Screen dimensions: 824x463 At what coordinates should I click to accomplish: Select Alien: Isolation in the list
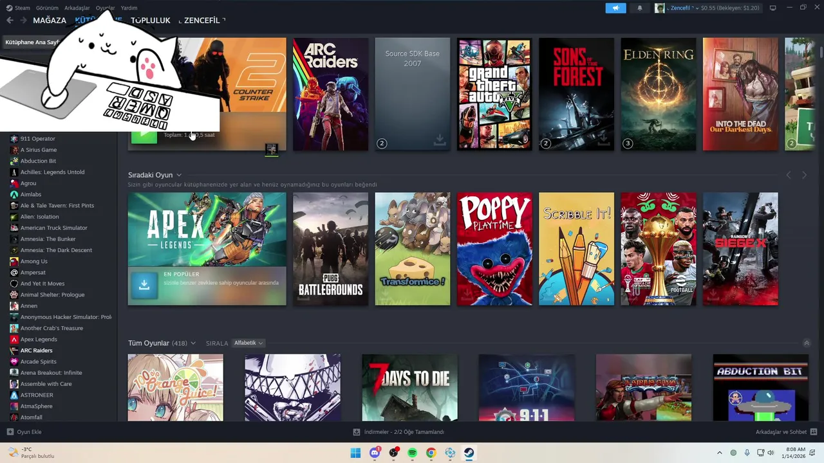(39, 217)
